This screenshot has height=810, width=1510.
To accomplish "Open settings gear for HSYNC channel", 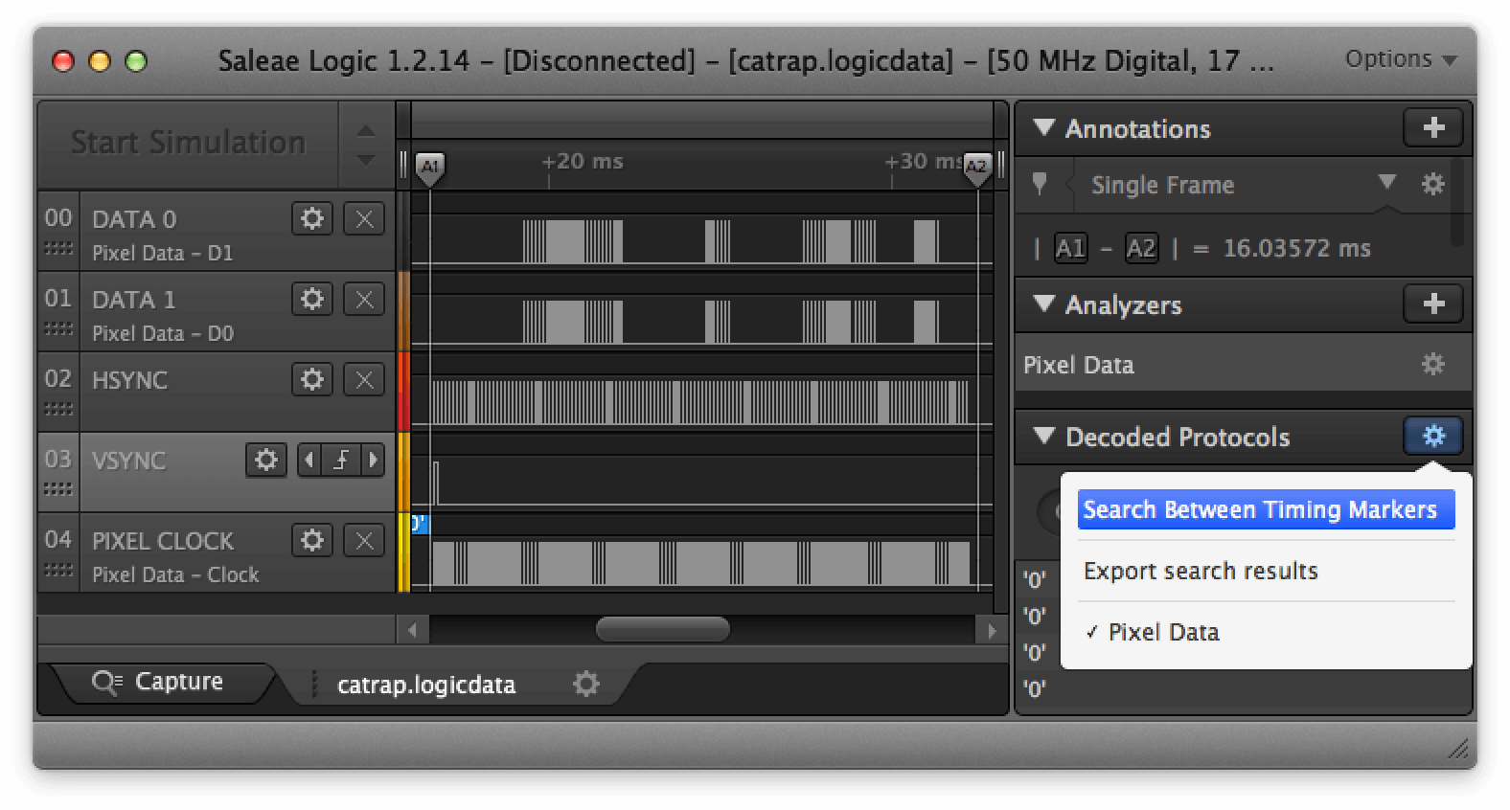I will [312, 379].
